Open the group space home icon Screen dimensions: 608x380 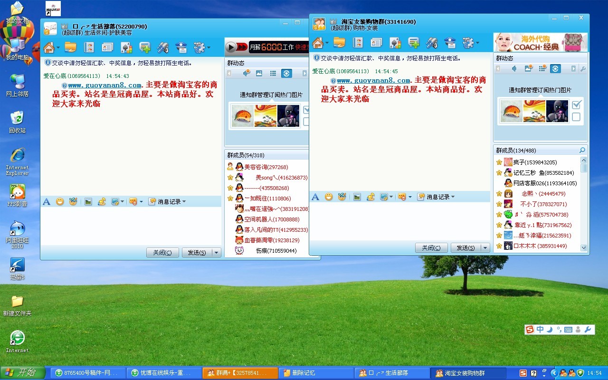point(317,42)
